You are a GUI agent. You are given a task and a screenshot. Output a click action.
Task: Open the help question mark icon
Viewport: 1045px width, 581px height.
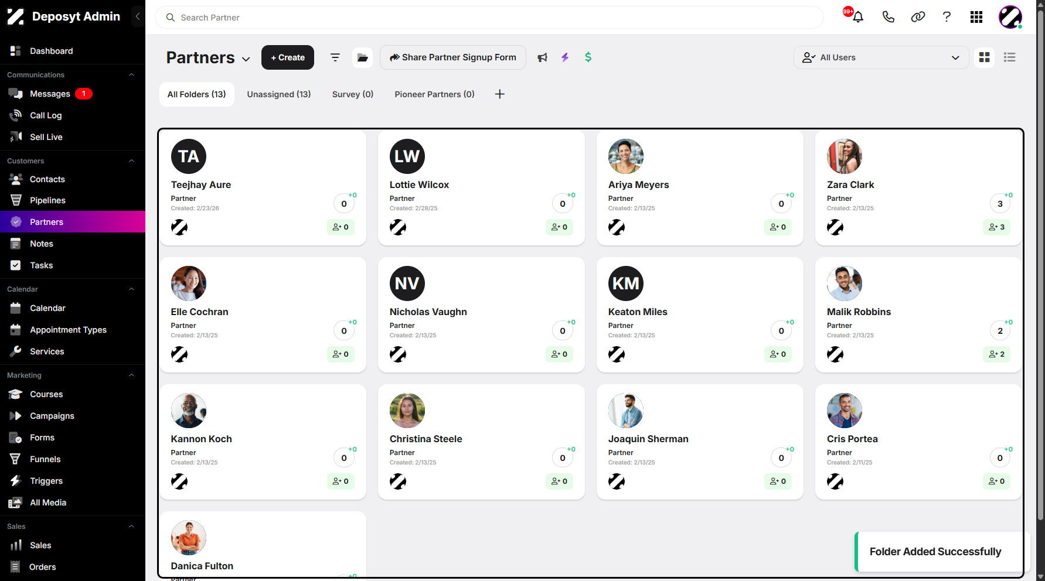tap(947, 17)
